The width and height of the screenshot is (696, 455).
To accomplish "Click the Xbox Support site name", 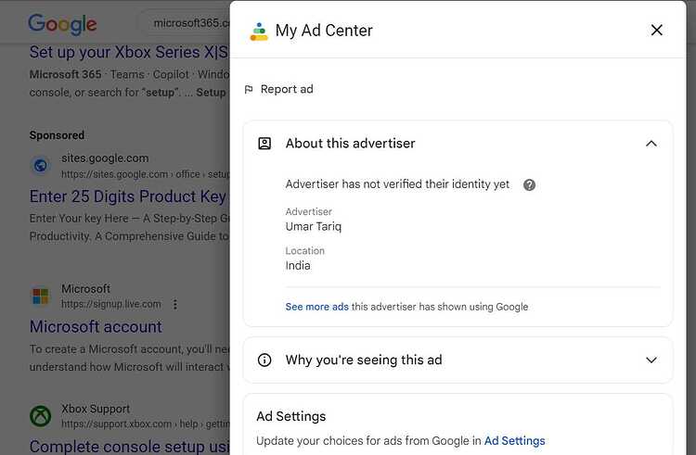I will (x=96, y=409).
